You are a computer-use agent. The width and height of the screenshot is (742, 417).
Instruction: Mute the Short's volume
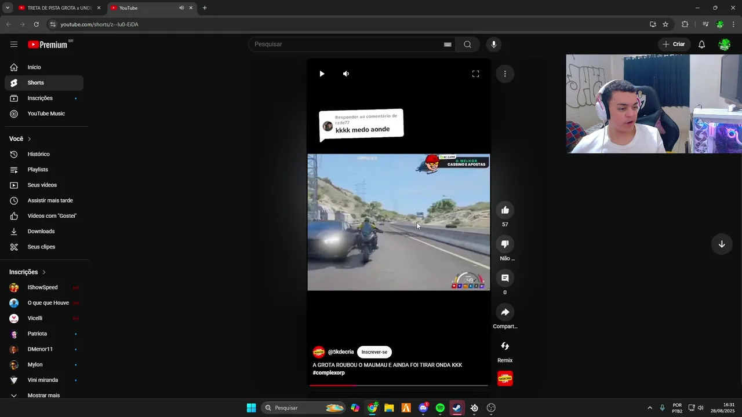coord(346,74)
